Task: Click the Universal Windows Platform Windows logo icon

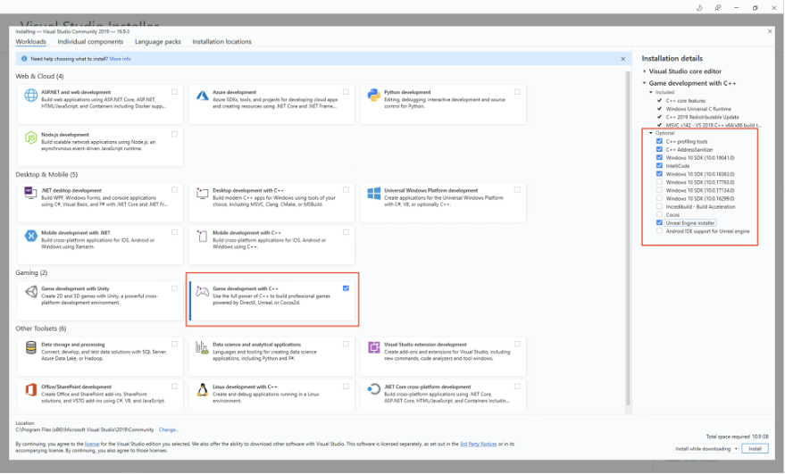Action: tap(373, 193)
